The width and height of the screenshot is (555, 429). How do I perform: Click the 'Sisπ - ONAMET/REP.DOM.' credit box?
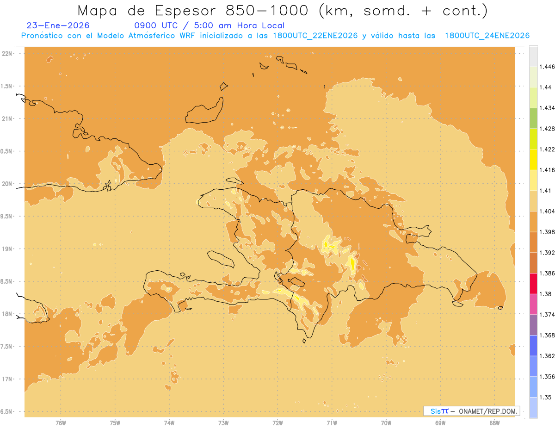click(471, 411)
